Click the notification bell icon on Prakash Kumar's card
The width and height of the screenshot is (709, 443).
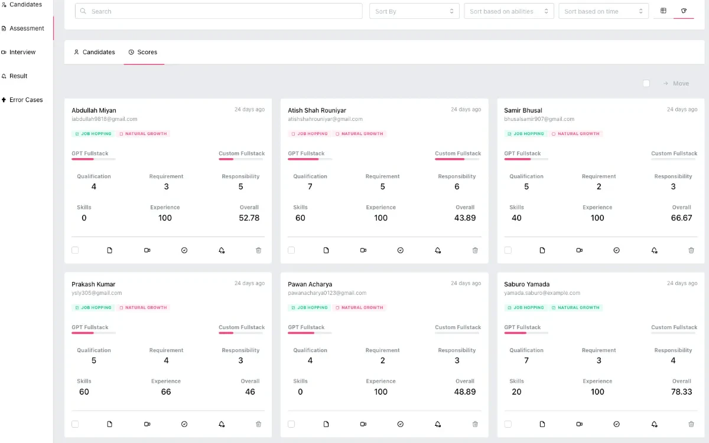tap(221, 424)
